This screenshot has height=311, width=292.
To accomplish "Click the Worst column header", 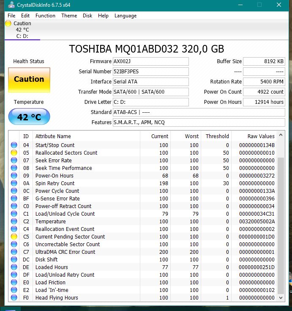I will 186,136.
